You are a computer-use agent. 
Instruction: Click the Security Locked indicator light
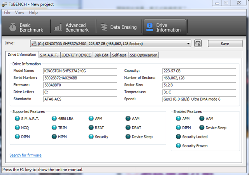point(178,136)
